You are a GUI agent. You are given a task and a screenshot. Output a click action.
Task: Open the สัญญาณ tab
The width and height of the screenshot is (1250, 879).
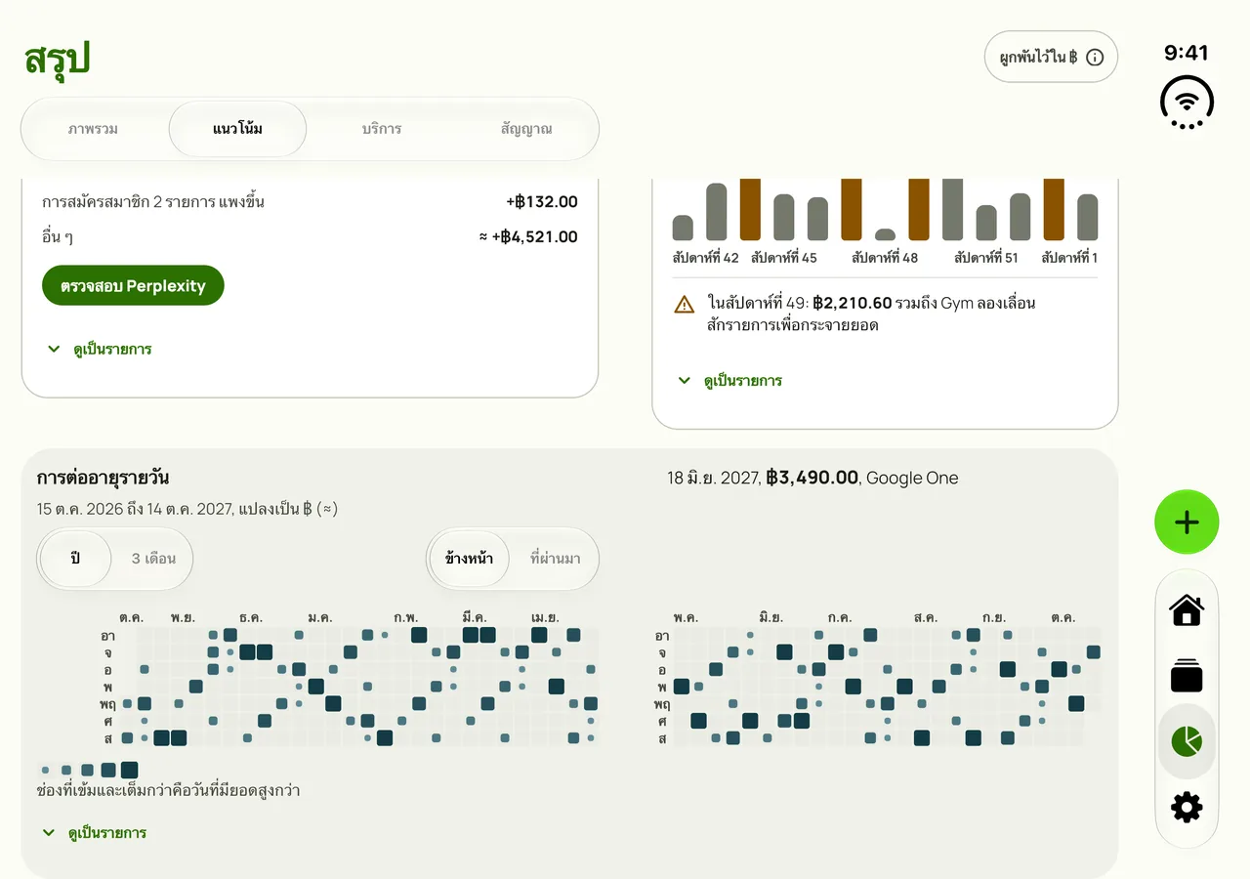(x=526, y=129)
